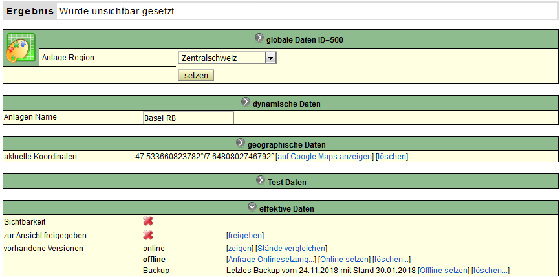The height and width of the screenshot is (277, 560).
Task: Click the red X next to zur Ansicht freigegeben
Action: pos(148,235)
